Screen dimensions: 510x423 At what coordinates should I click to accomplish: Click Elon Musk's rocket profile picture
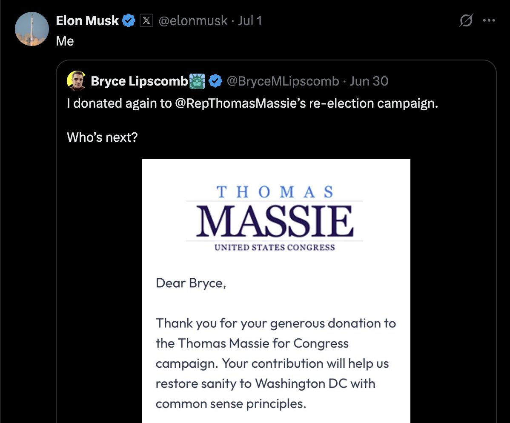(32, 29)
